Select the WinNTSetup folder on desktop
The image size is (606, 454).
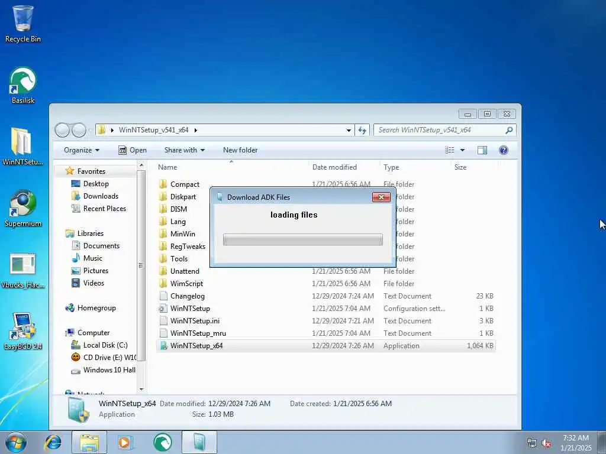(x=22, y=147)
